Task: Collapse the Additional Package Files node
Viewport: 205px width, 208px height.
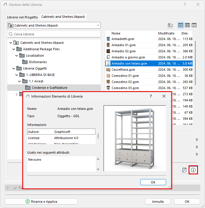Action: click(13, 49)
